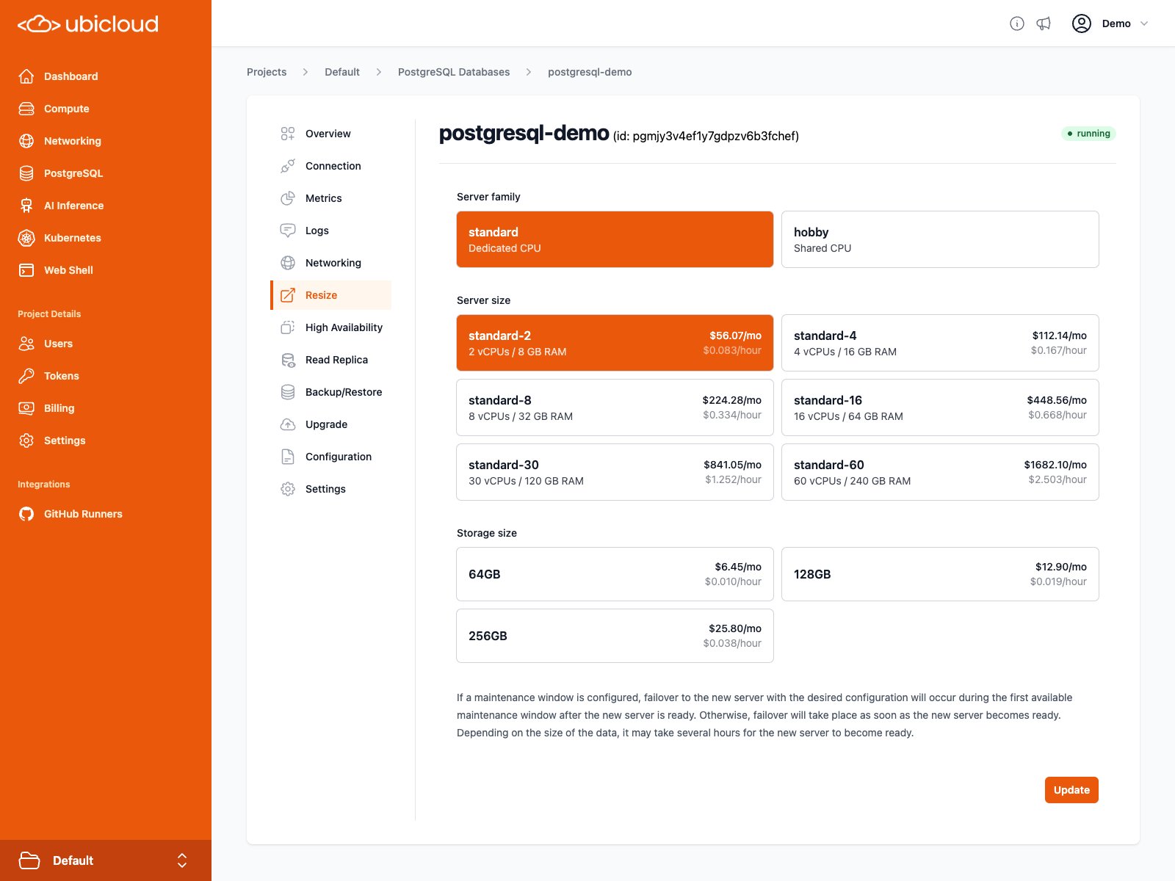The width and height of the screenshot is (1175, 881).
Task: Click the Compute server icon
Action: pyautogui.click(x=26, y=109)
